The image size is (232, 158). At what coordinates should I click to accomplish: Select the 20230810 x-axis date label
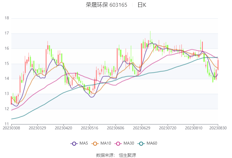tap(194, 128)
